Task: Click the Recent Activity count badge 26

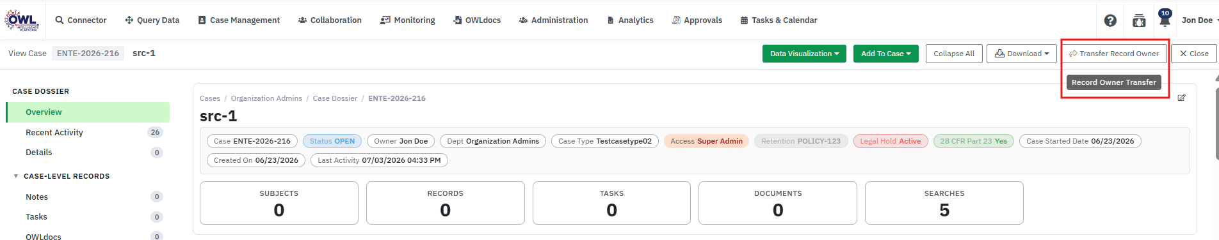Action: tap(155, 132)
